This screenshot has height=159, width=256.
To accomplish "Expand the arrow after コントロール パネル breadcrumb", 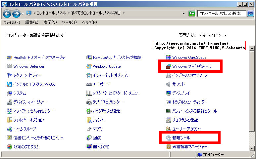I will click(x=69, y=13).
